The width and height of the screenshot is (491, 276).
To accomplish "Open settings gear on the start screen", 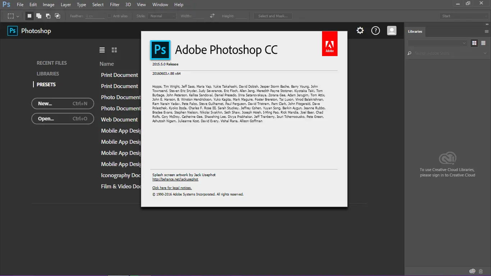I will pyautogui.click(x=360, y=31).
